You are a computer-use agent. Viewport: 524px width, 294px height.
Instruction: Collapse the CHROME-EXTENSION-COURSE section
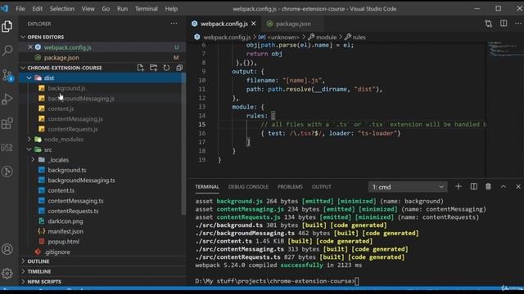pyautogui.click(x=23, y=68)
